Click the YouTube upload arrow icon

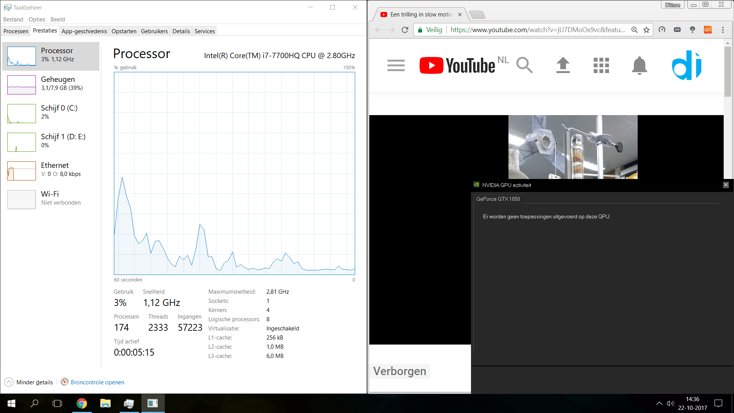click(563, 65)
